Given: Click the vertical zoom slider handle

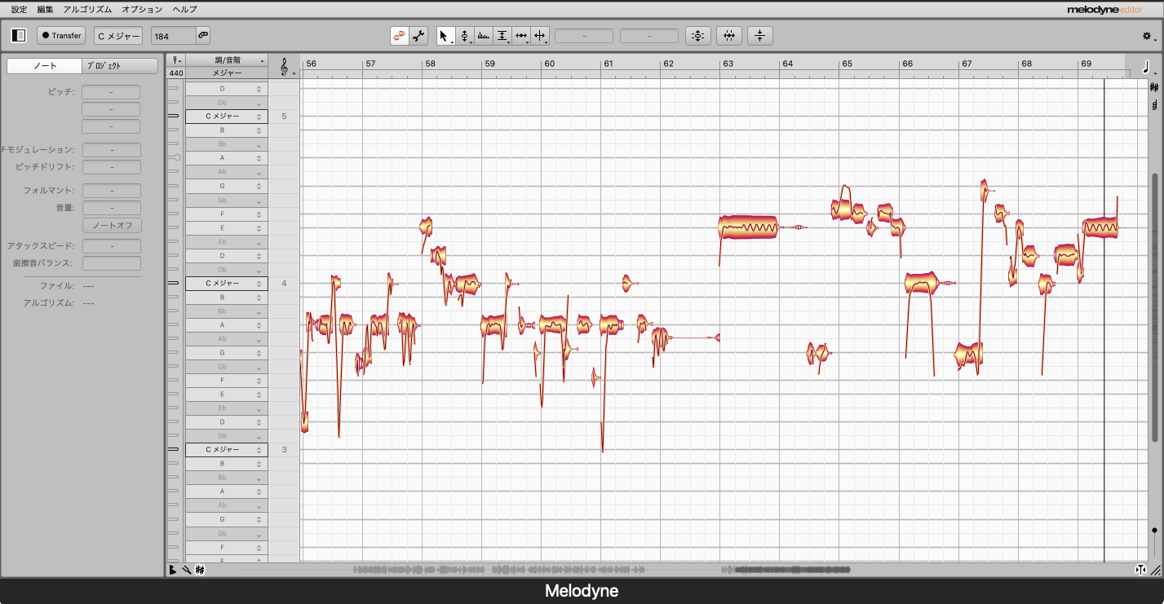Looking at the screenshot, I should pos(1154,531).
